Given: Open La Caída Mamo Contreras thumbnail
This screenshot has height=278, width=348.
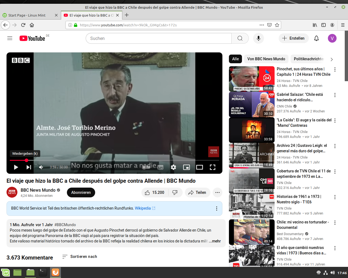Looking at the screenshot, I should pyautogui.click(x=252, y=130).
